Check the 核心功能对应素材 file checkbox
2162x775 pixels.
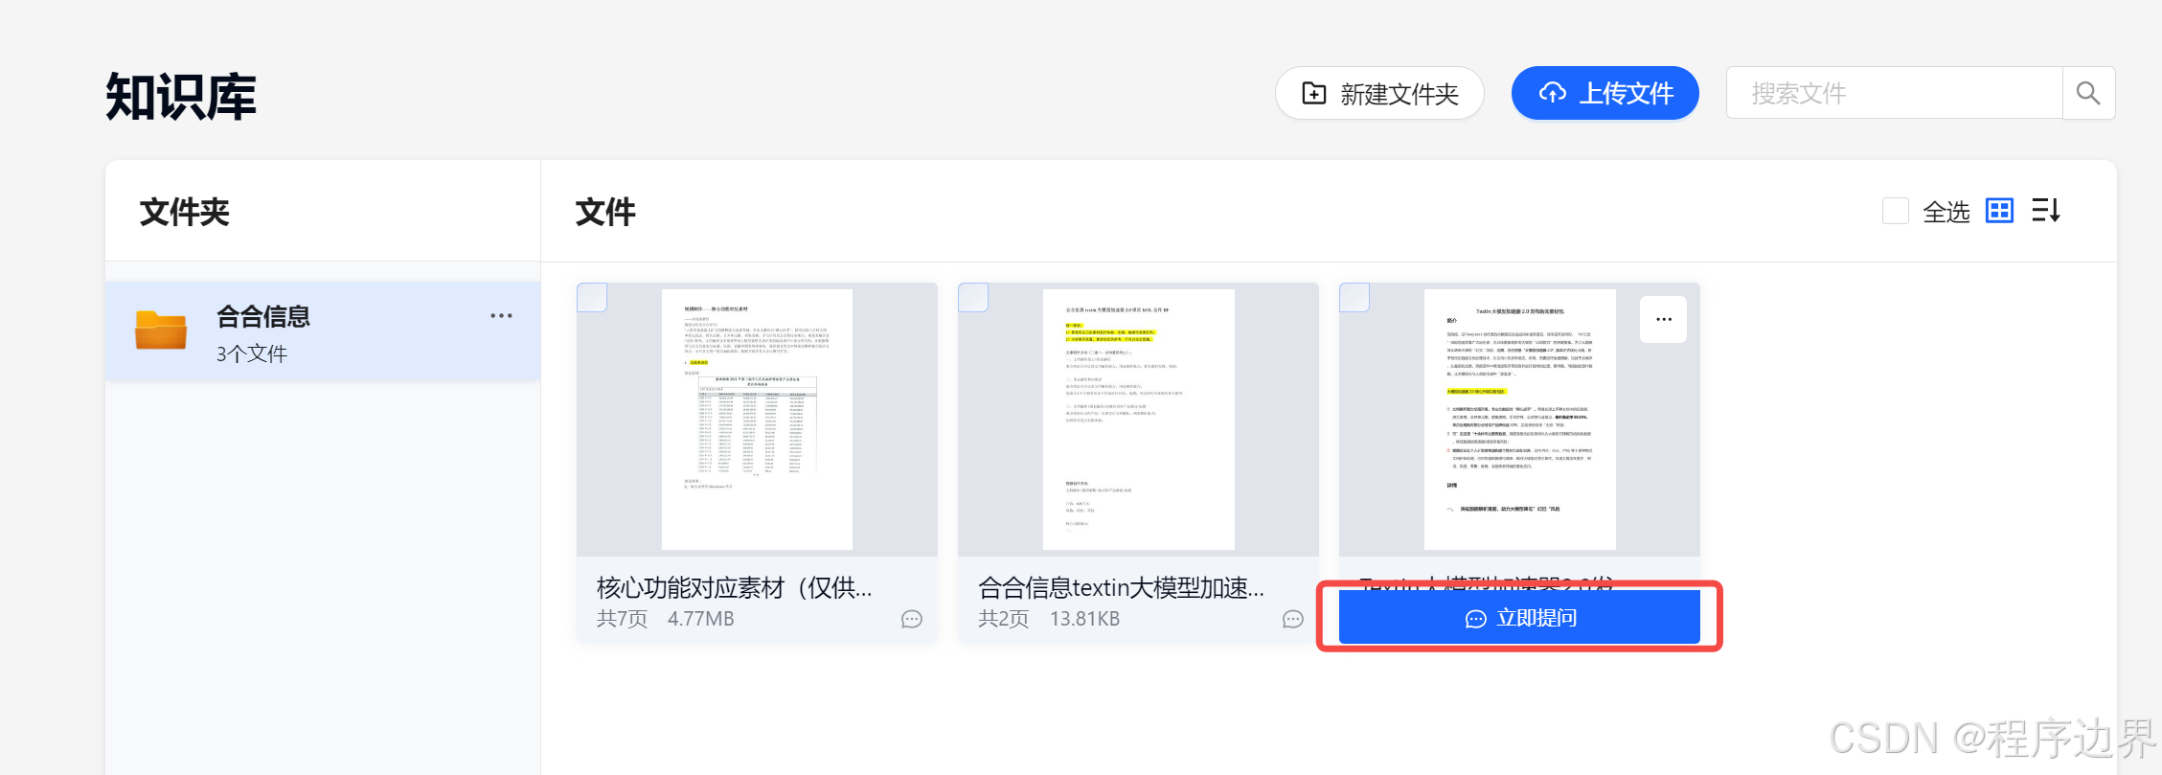point(592,298)
